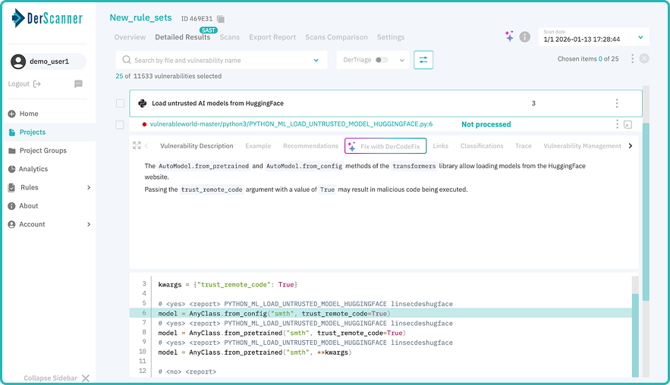Clear chosen items with round X icon
Viewport: 670px width, 385px height.
tap(644, 59)
